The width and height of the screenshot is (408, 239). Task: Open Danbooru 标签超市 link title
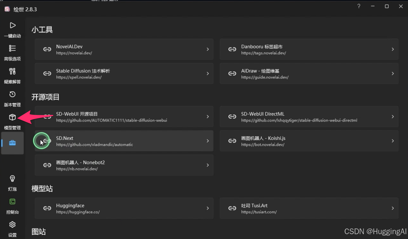point(262,47)
